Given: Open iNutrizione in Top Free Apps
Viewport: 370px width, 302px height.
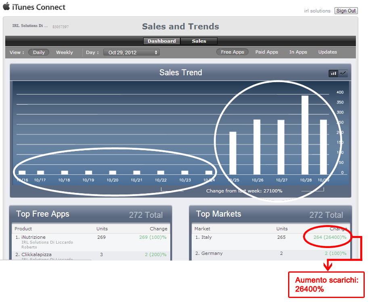Looking at the screenshot, I should pyautogui.click(x=33, y=237).
